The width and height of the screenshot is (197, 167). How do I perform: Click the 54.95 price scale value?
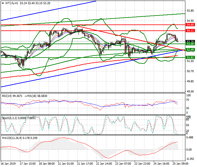190,21
